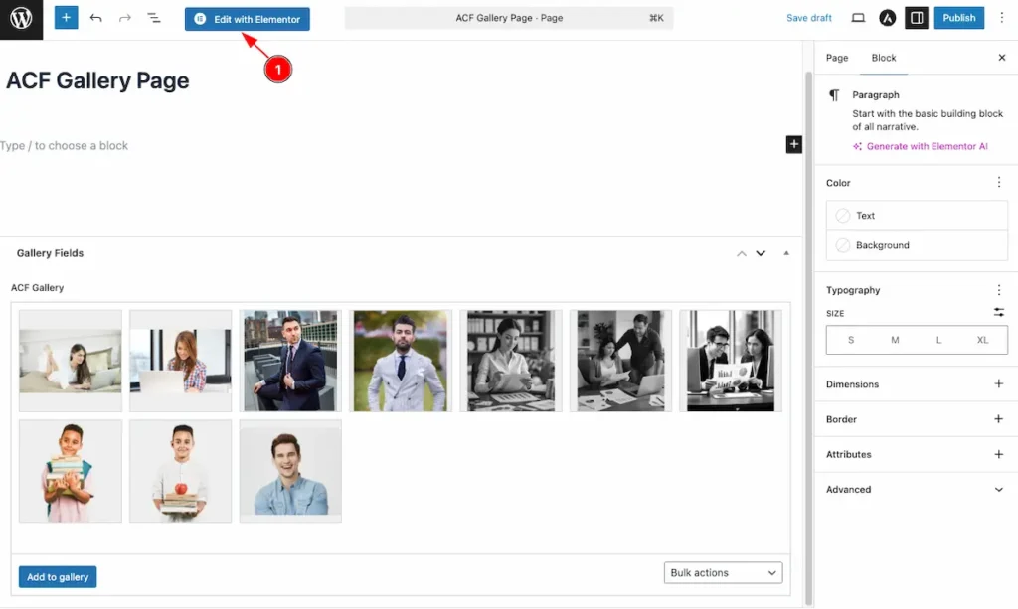Image resolution: width=1018 pixels, height=609 pixels.
Task: Select the smiling man in denim thumbnail
Action: pyautogui.click(x=290, y=471)
